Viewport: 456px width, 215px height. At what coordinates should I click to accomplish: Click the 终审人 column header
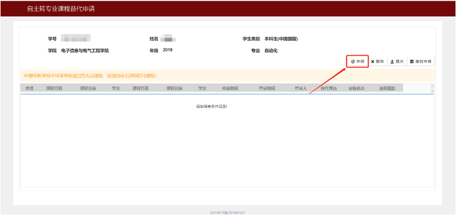click(x=301, y=89)
